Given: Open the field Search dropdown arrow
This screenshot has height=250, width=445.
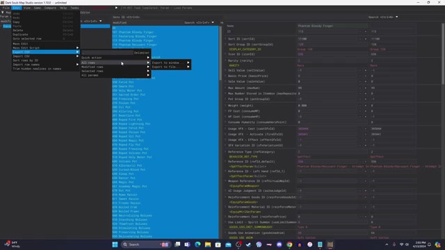Looking at the screenshot, I should [x=397, y=17].
